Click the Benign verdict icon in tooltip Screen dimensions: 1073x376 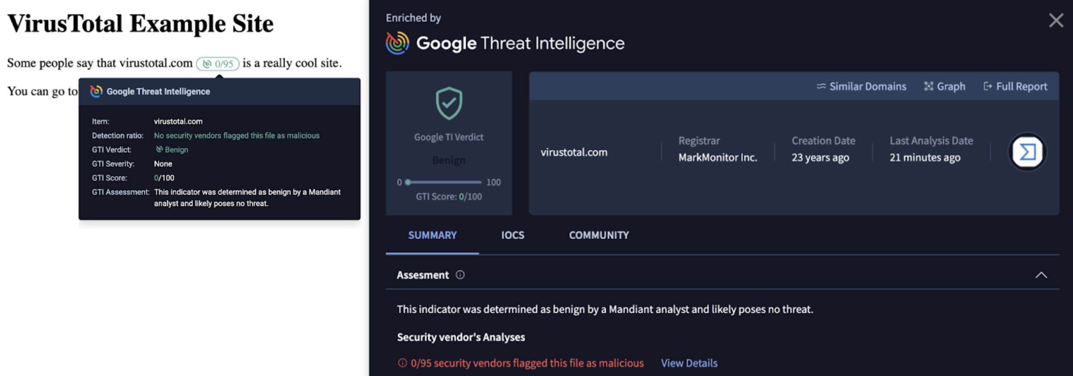point(159,149)
